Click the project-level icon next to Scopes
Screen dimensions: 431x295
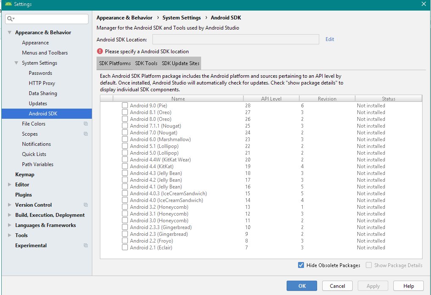pyautogui.click(x=86, y=134)
